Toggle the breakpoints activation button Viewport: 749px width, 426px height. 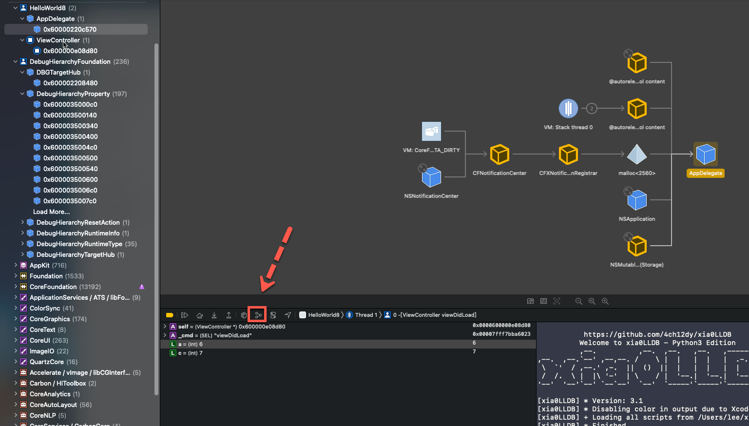pyautogui.click(x=170, y=315)
